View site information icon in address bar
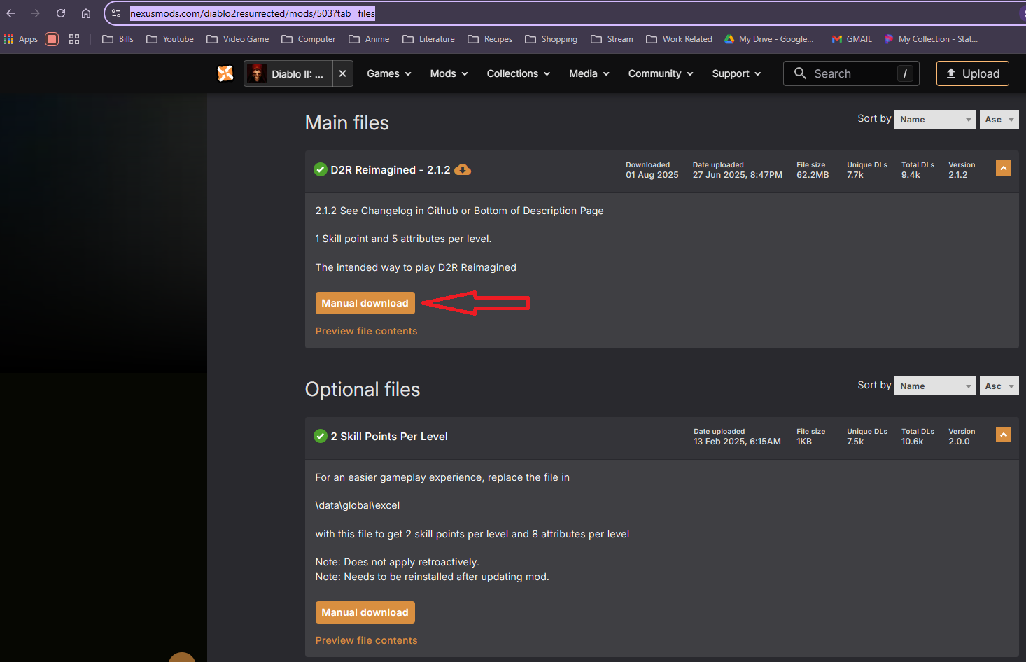The height and width of the screenshot is (662, 1026). [x=116, y=13]
